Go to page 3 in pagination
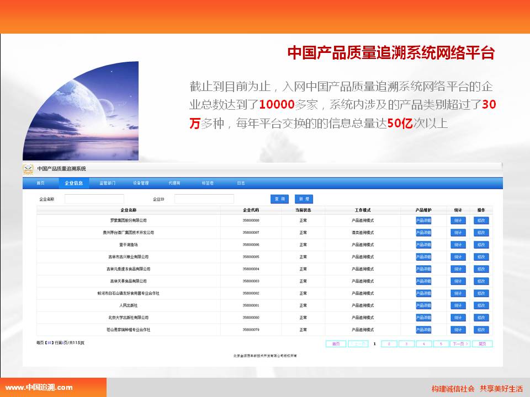Image resolution: width=530 pixels, height=397 pixels. point(407,344)
